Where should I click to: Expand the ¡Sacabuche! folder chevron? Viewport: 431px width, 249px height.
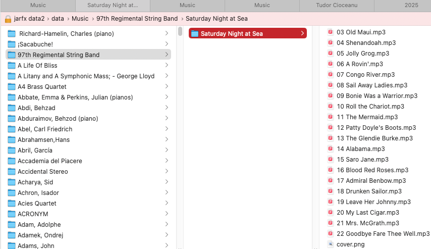click(x=167, y=44)
